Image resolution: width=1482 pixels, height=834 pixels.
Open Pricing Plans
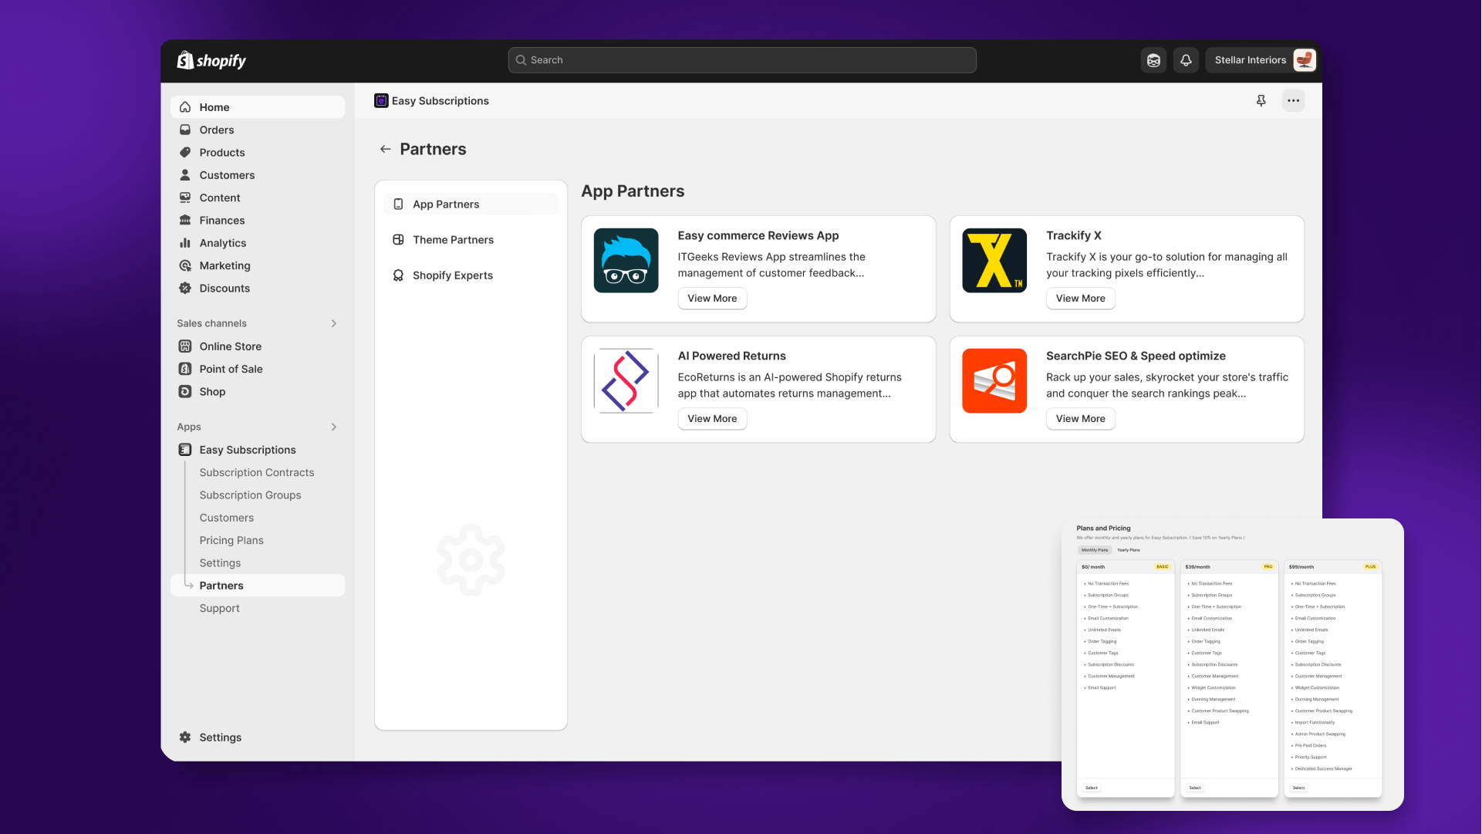click(x=231, y=540)
